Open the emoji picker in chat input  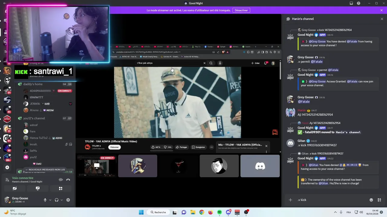(x=371, y=200)
